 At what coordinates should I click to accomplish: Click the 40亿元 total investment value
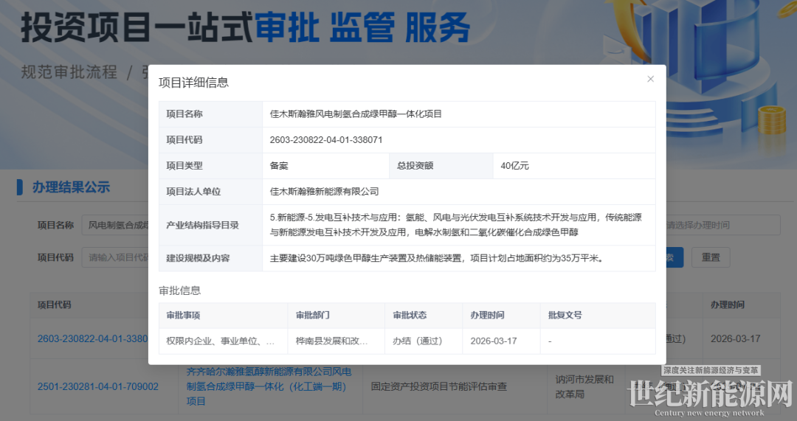pos(514,165)
